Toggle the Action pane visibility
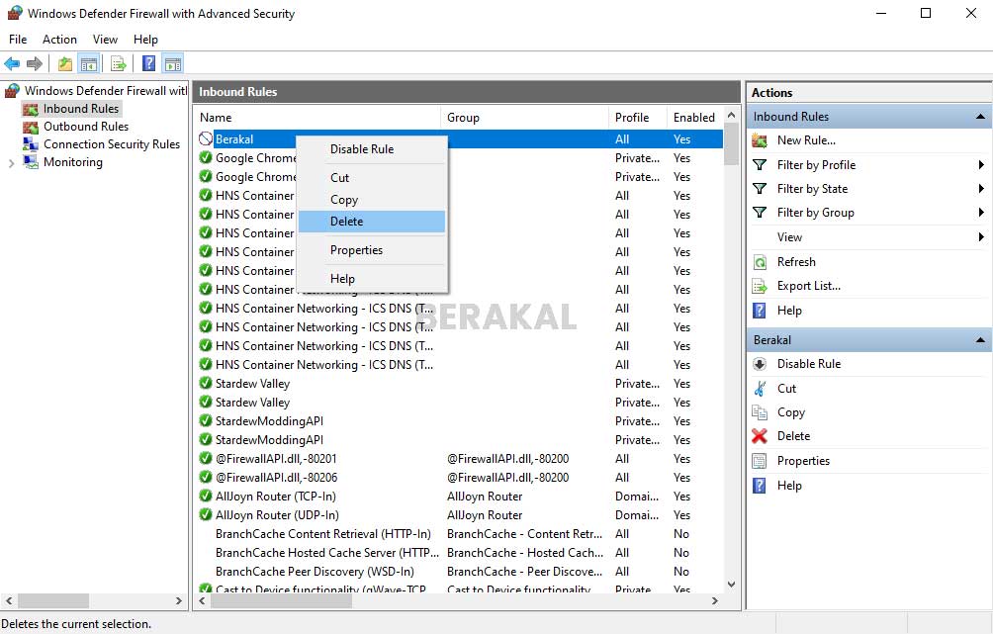The image size is (993, 634). click(x=171, y=62)
